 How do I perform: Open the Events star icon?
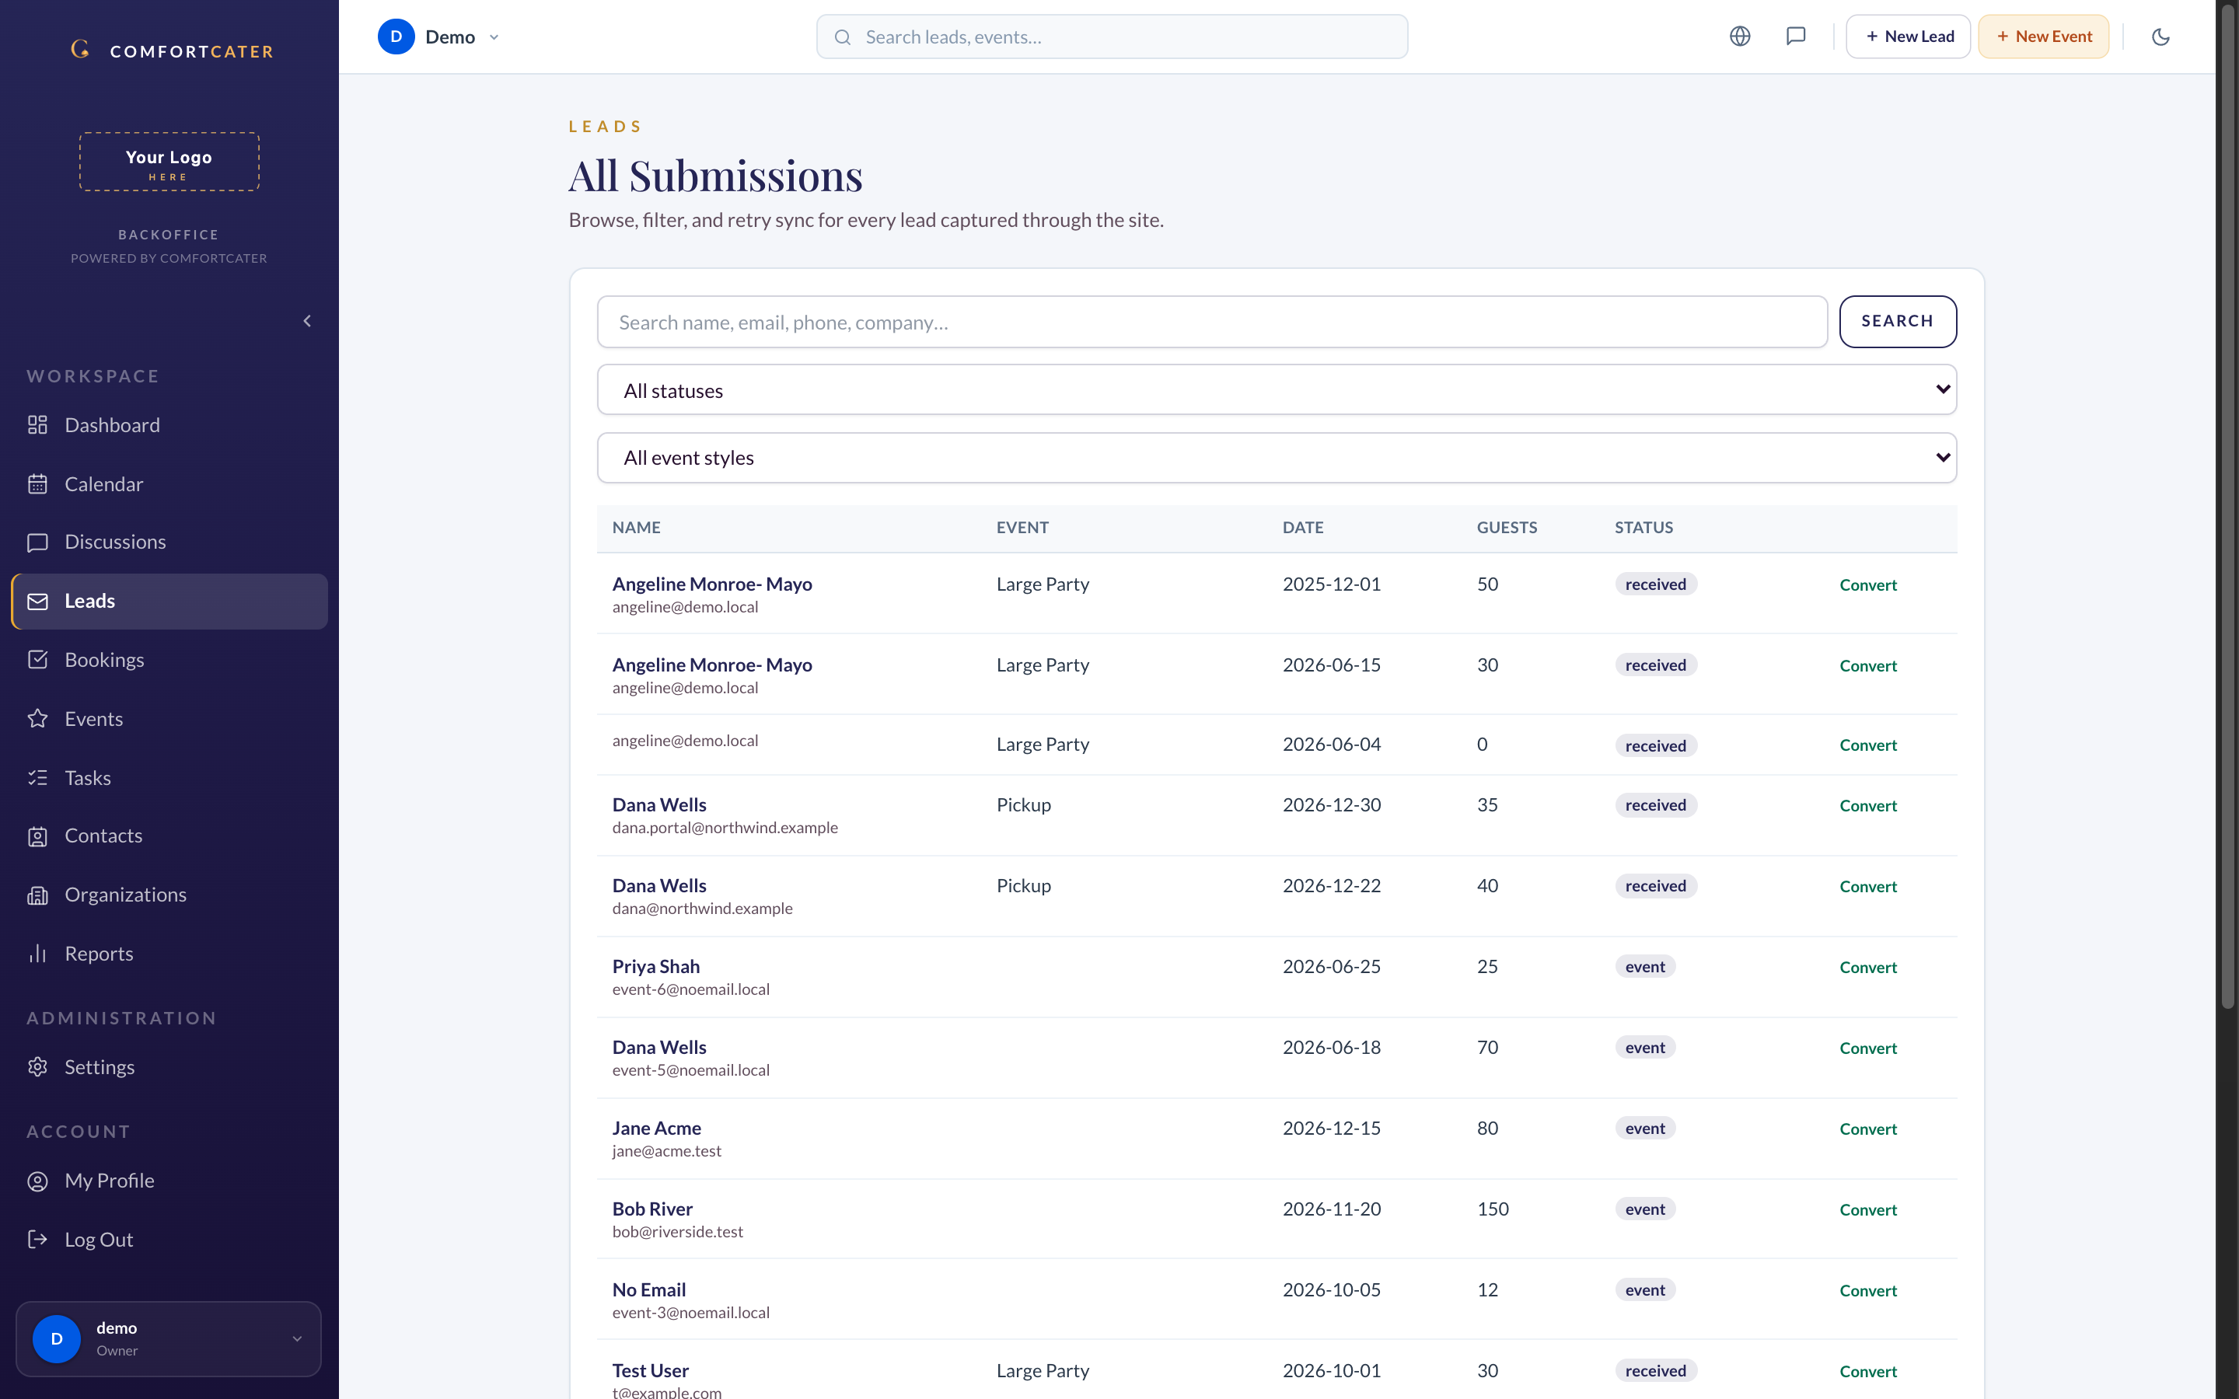tap(37, 719)
